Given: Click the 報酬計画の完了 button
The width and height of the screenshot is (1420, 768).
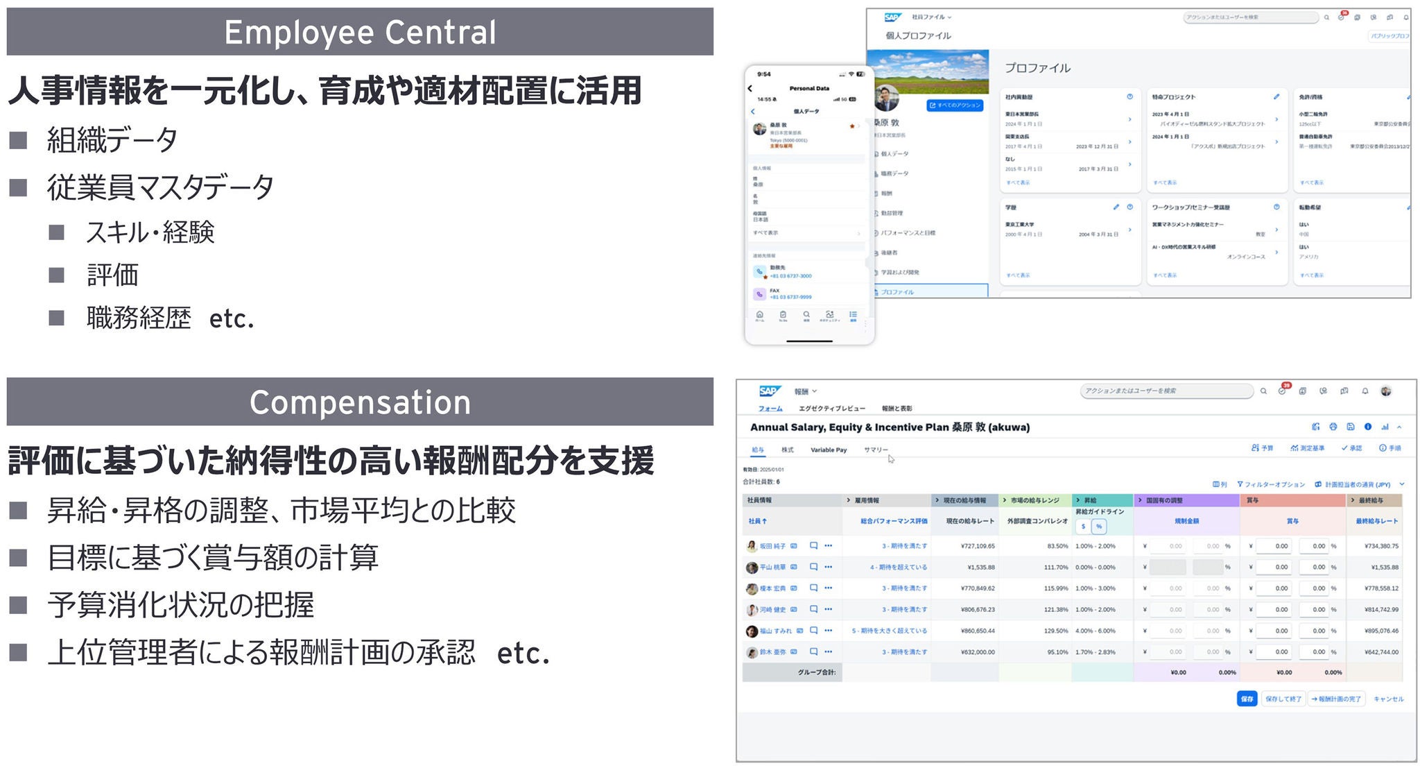Looking at the screenshot, I should [x=1336, y=699].
